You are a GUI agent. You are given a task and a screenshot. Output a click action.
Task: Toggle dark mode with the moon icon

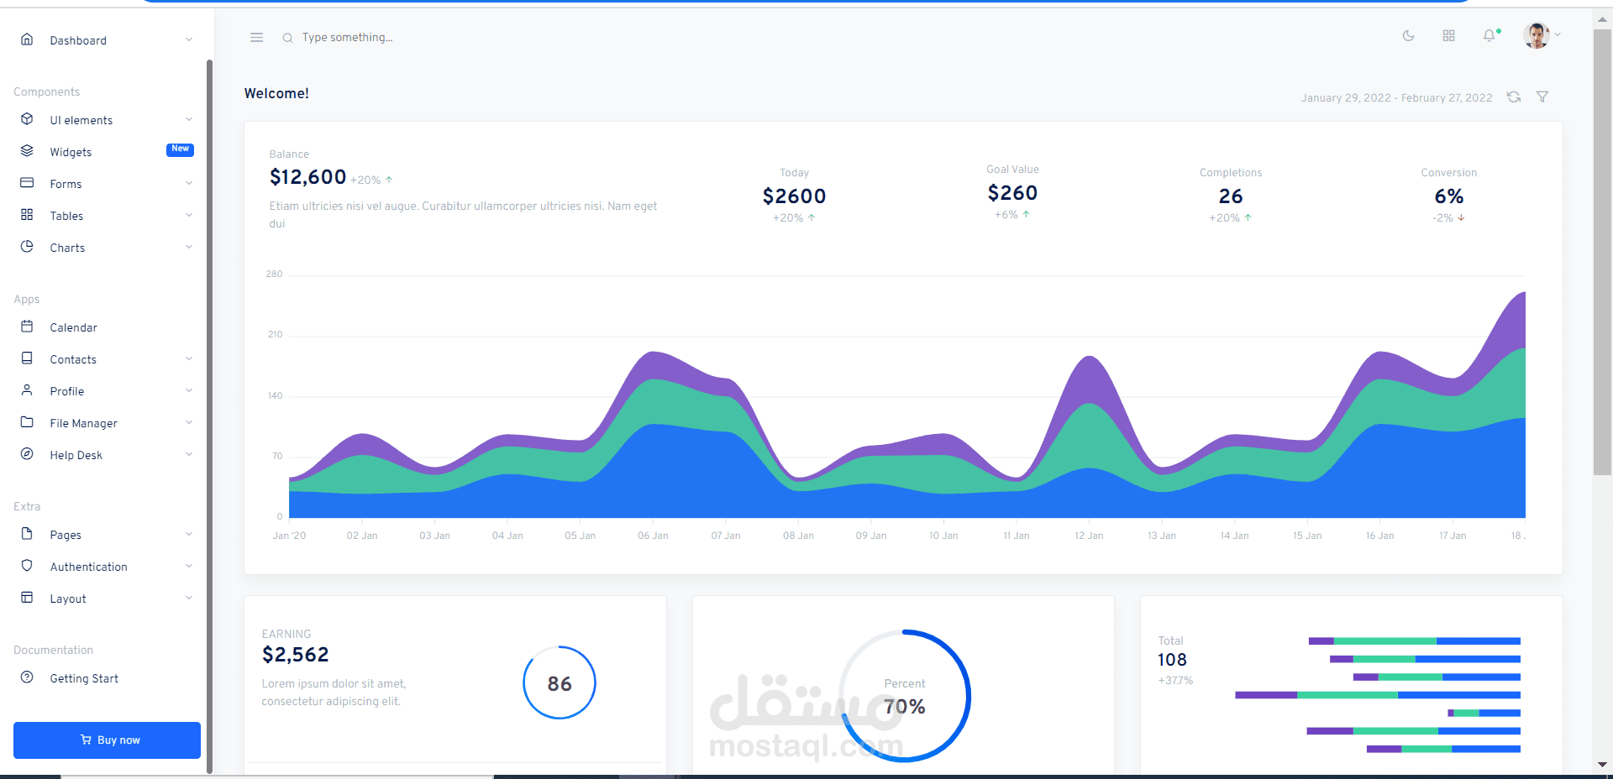pos(1408,36)
